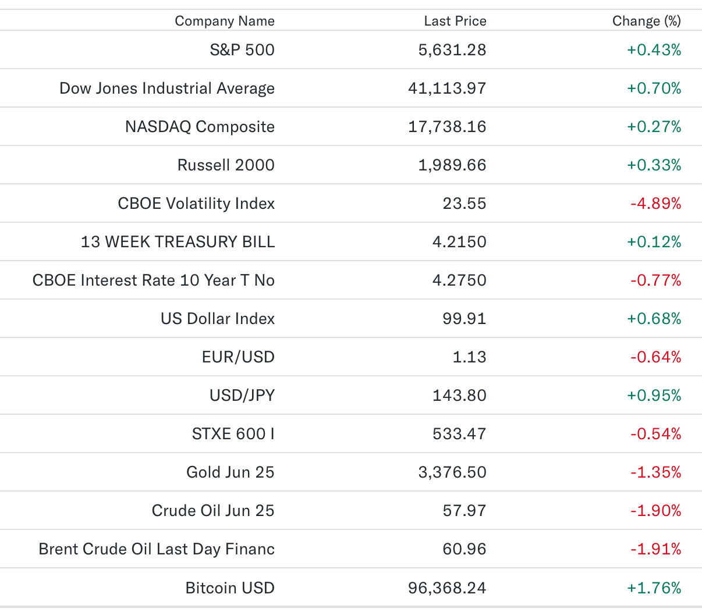Click the 4.2150 price cell

click(x=459, y=242)
